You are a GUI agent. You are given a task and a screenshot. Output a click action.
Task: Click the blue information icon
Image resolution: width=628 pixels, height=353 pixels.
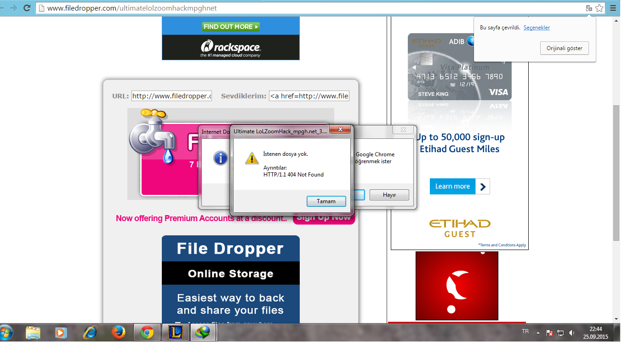coord(221,158)
